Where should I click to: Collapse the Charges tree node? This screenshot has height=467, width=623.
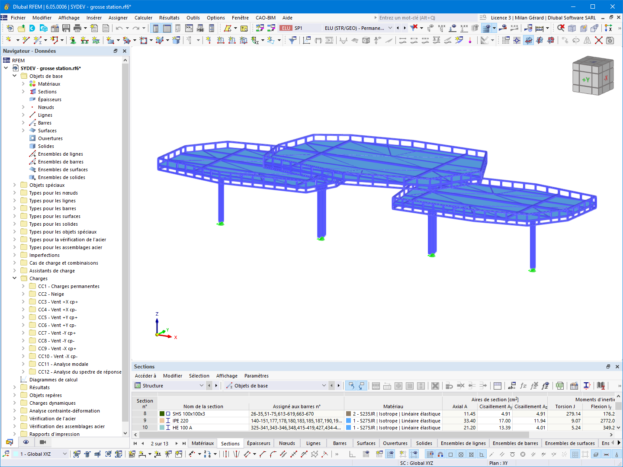pyautogui.click(x=14, y=278)
